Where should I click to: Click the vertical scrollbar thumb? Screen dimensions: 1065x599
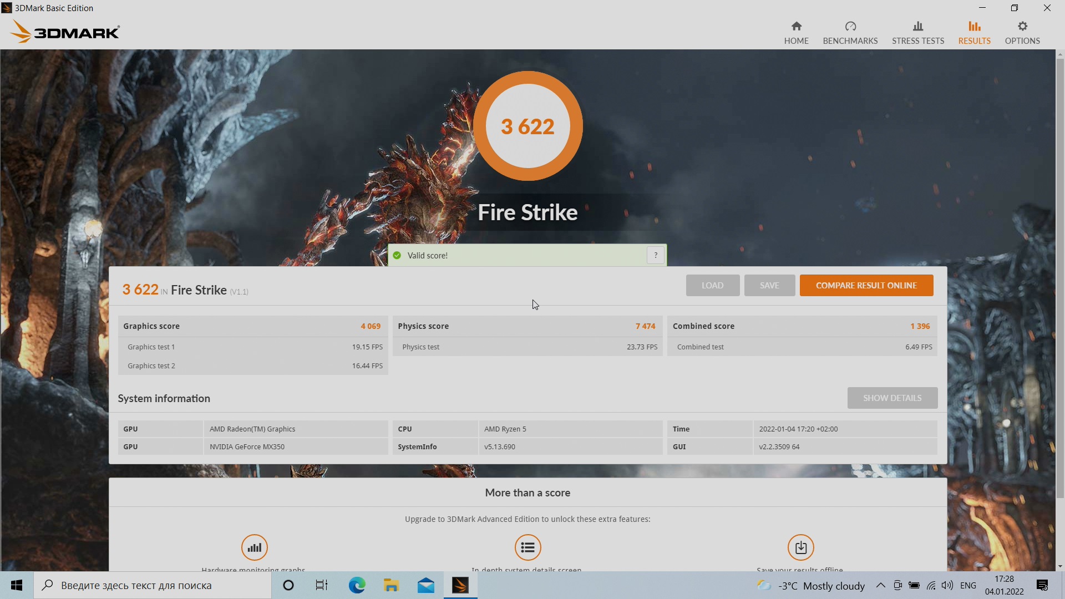tap(1060, 277)
